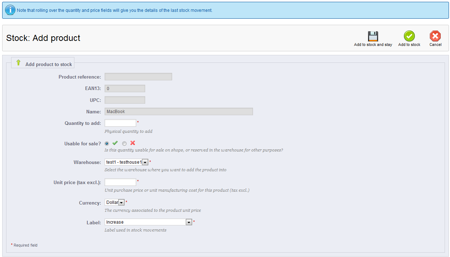450x257 pixels.
Task: Select the Yes radio for usable for sale
Action: [107, 144]
